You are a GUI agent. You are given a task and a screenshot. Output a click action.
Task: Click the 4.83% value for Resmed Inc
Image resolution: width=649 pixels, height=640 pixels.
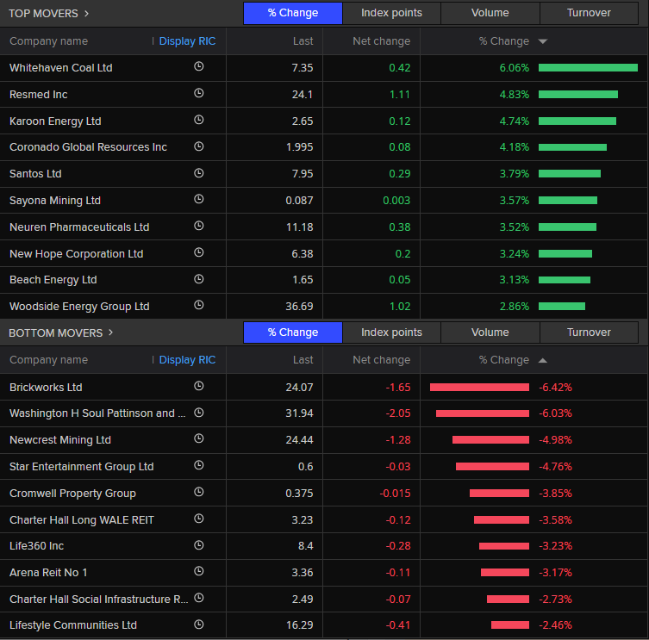tap(514, 95)
